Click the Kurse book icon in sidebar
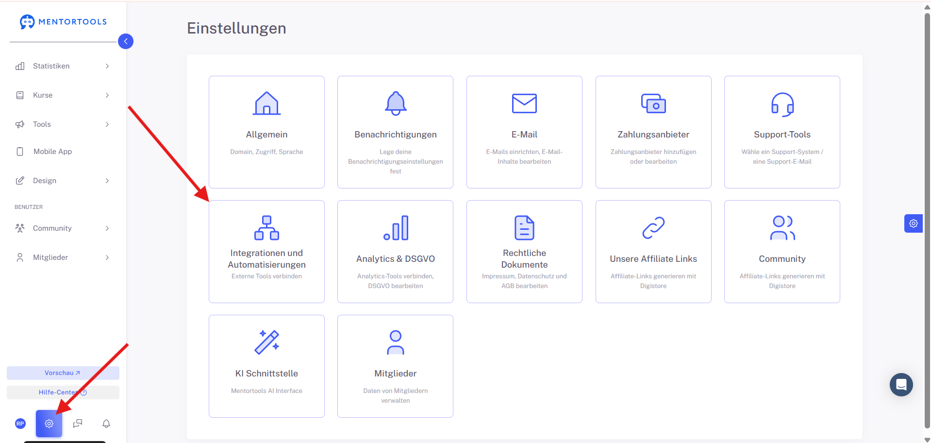 pyautogui.click(x=20, y=95)
